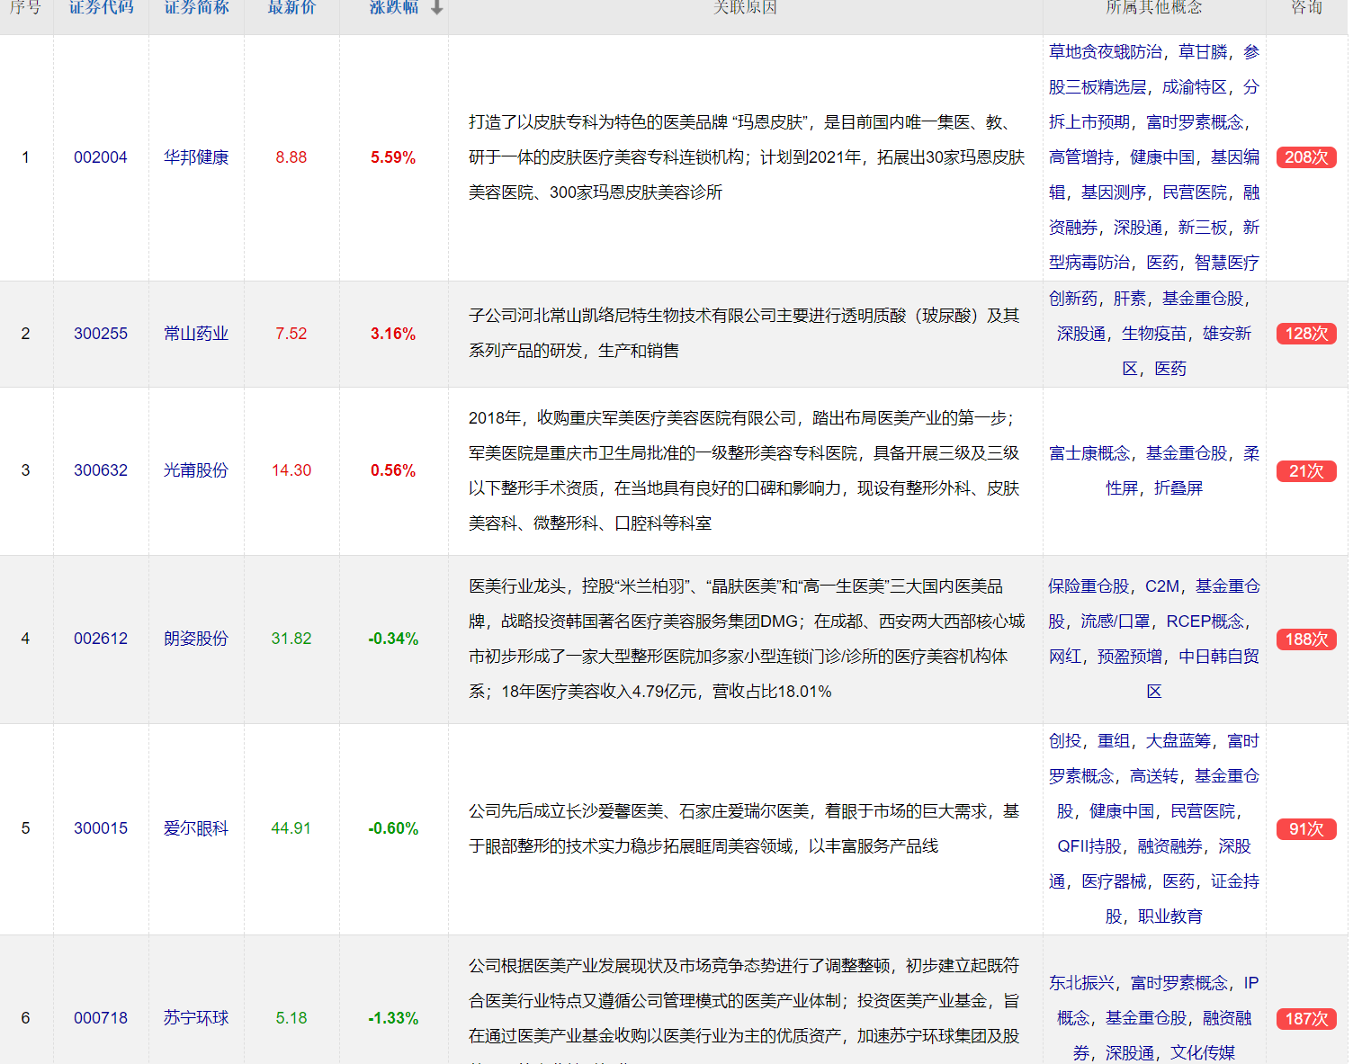
Task: Click the 常山药业 reason text about 透明质酸
Action: click(x=744, y=334)
